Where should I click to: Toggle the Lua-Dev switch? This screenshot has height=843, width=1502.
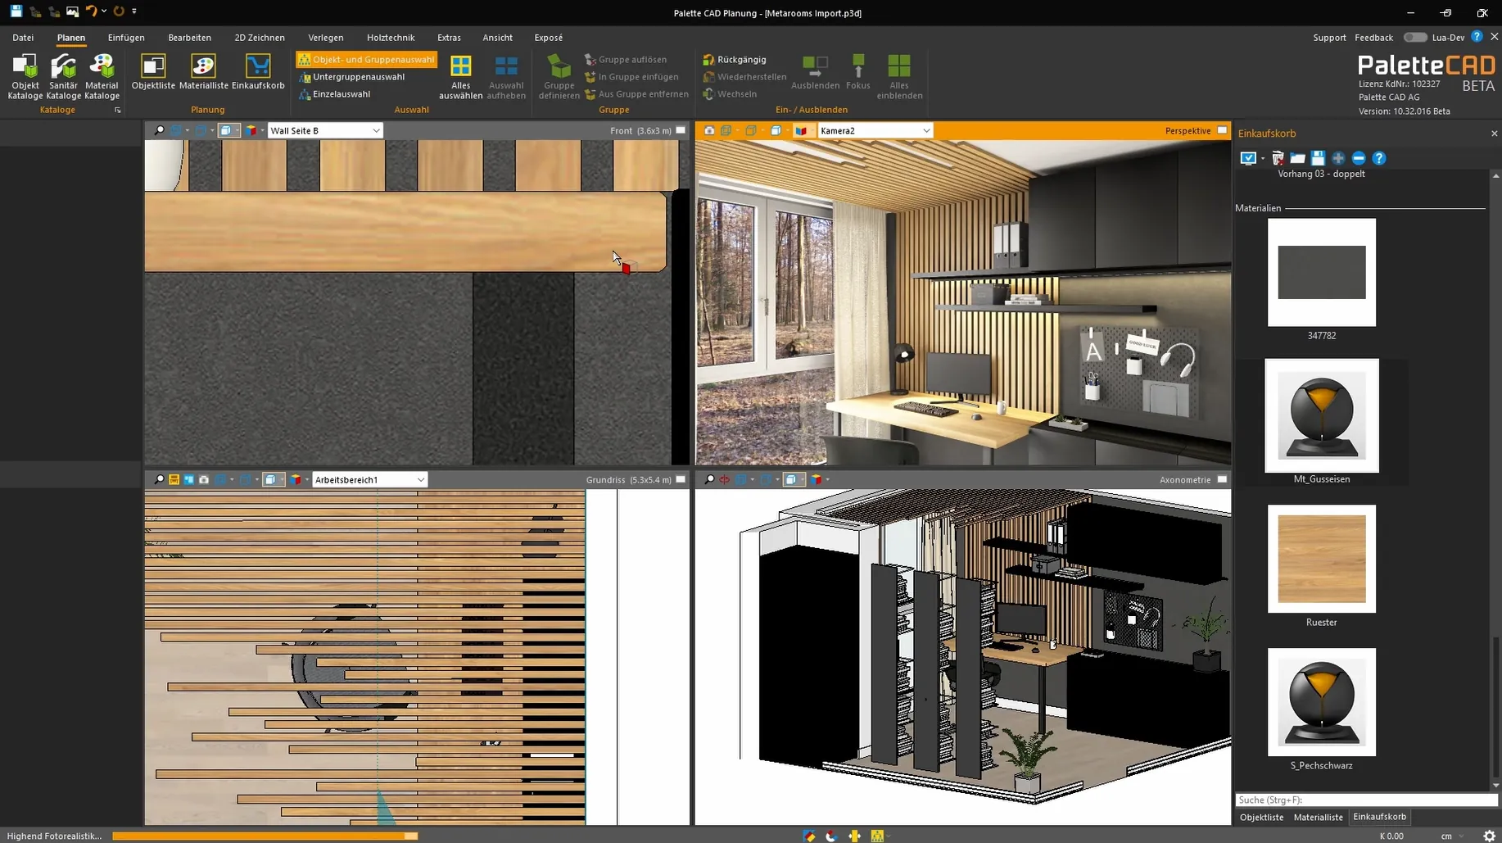click(x=1414, y=38)
